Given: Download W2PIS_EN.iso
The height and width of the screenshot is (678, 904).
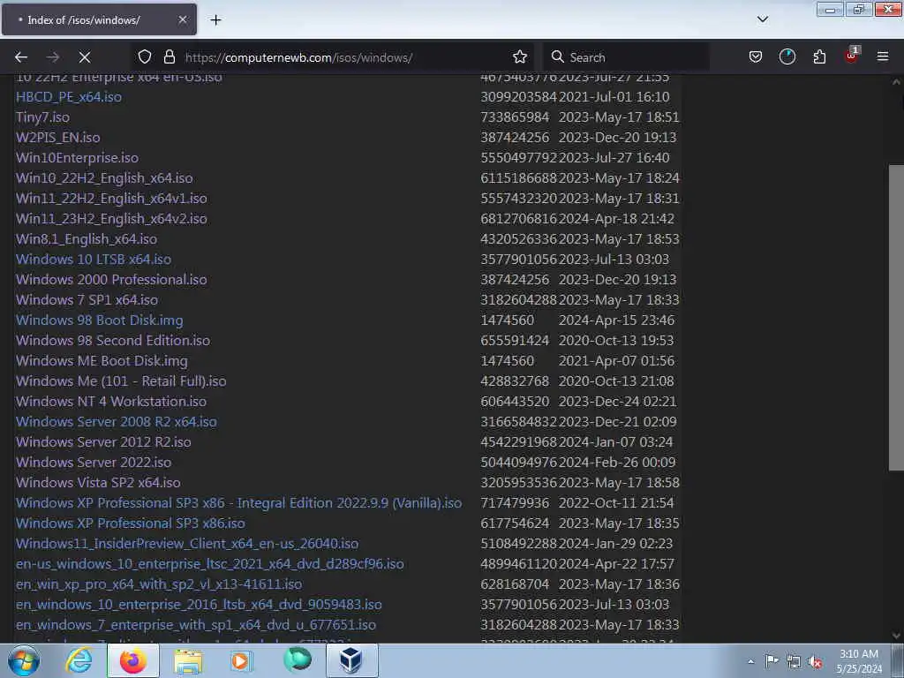Looking at the screenshot, I should click(x=57, y=137).
